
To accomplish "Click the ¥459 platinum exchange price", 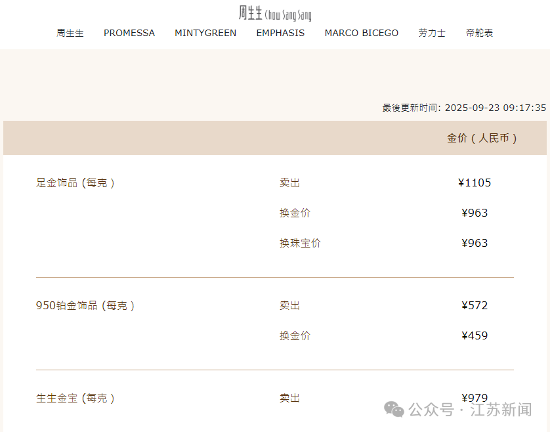I will [475, 335].
